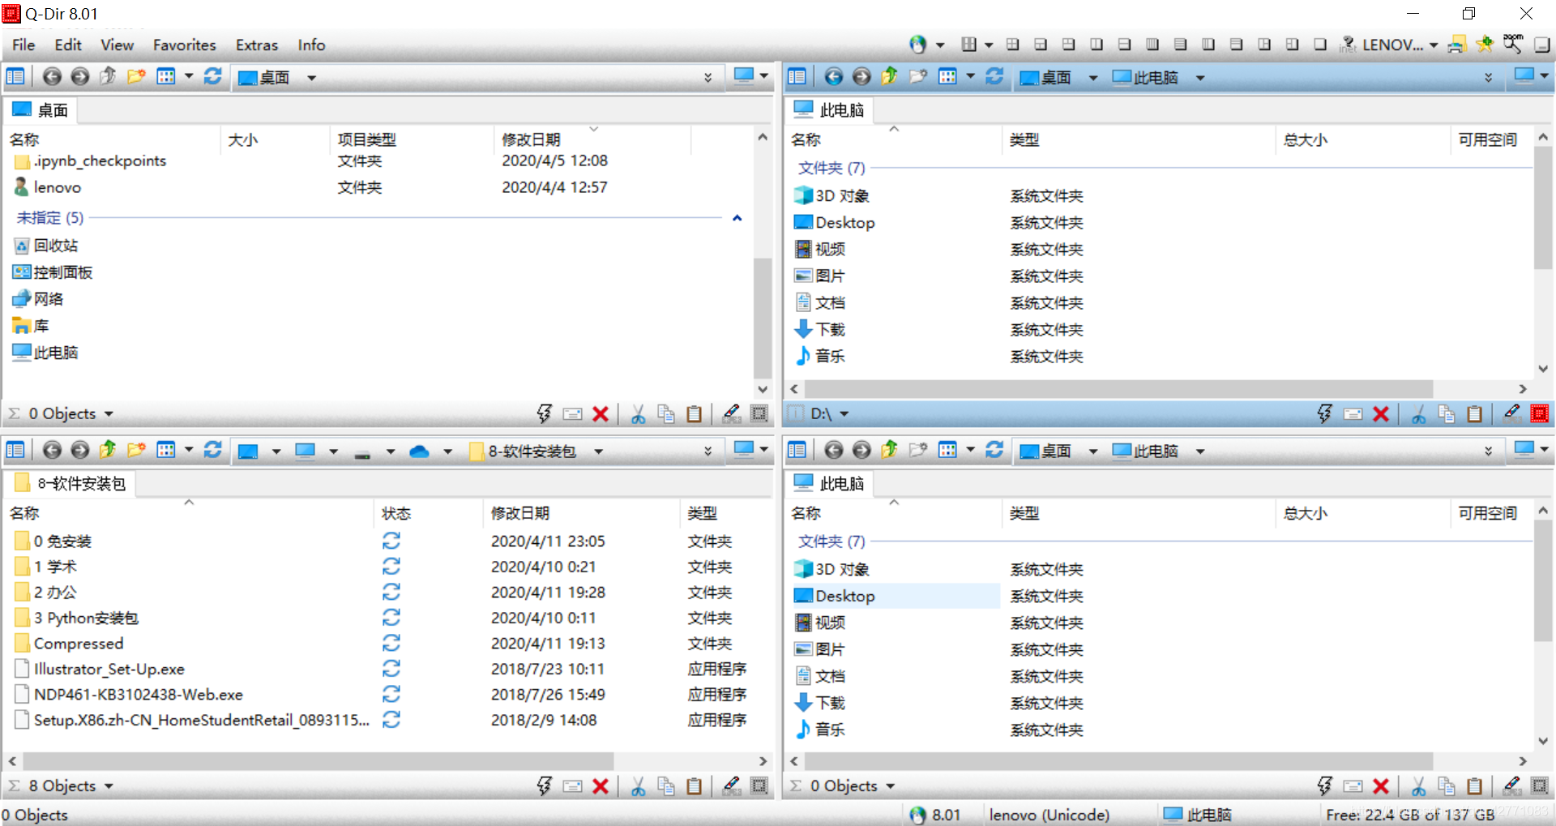Switch to four vertical columns layout

[1152, 45]
